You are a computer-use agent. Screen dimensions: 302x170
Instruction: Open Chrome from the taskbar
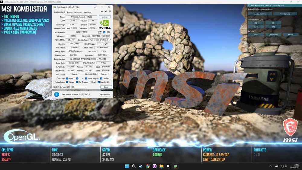148,166
